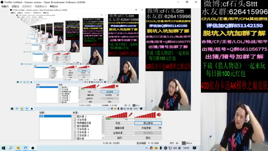The width and height of the screenshot is (268, 151).
Task: Click the FPS: 60 status entry
Action: (174, 143)
